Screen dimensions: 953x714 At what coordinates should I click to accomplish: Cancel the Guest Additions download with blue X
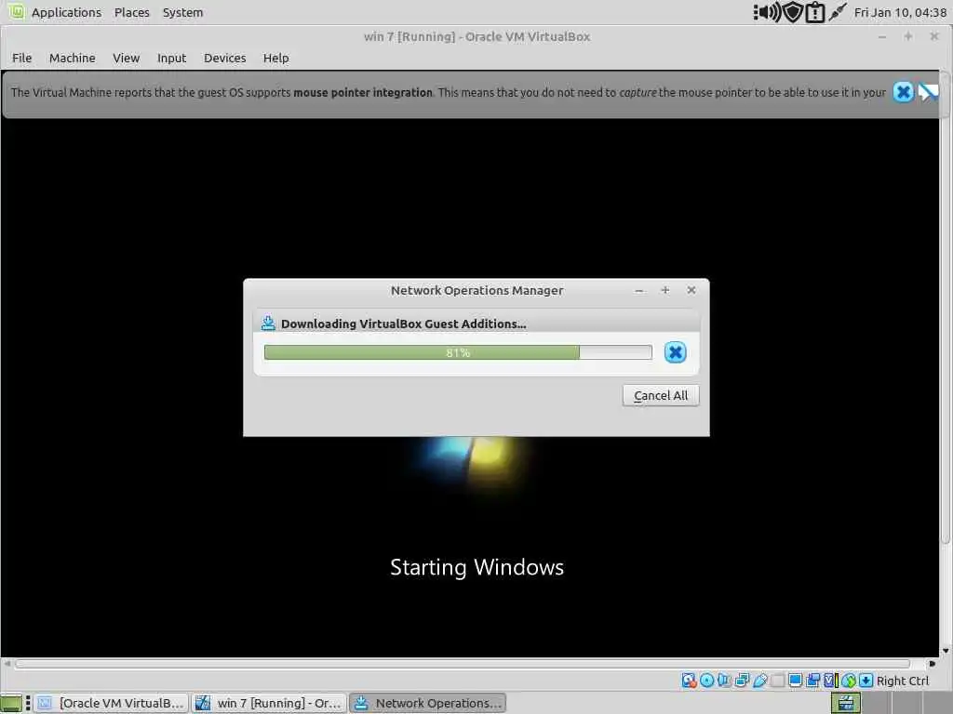tap(675, 352)
